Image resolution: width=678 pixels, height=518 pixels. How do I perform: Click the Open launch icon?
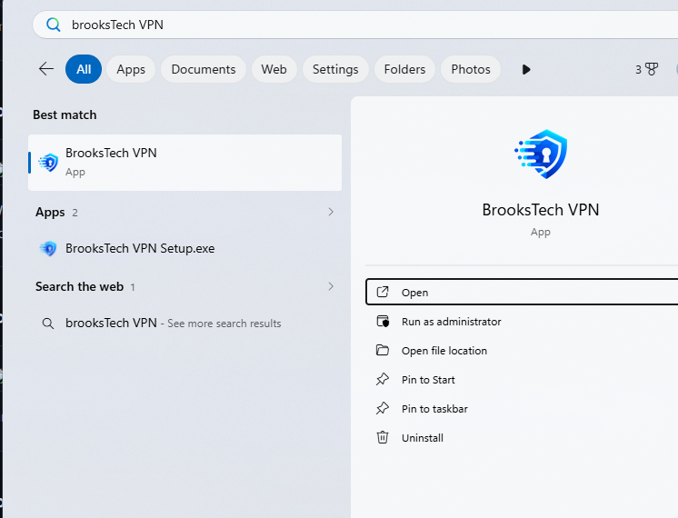click(x=383, y=292)
